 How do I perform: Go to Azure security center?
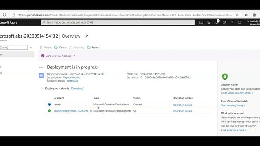tap(237, 93)
